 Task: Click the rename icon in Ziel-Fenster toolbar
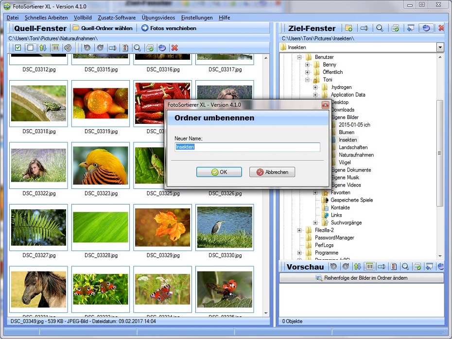364,28
